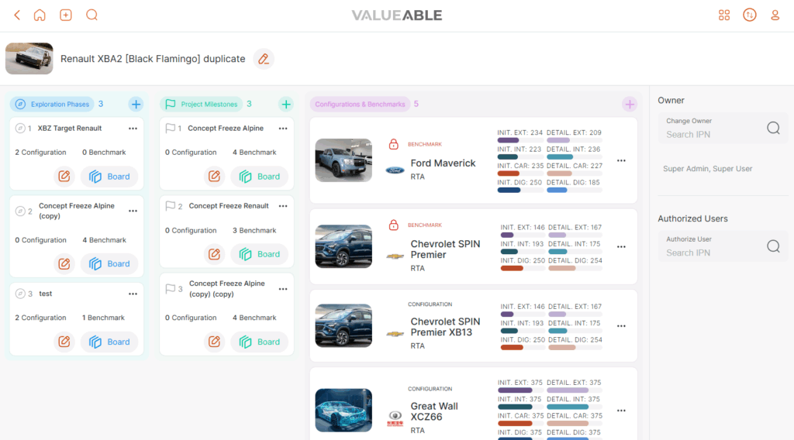The image size is (794, 440).
Task: Open the home page icon
Action: (40, 15)
